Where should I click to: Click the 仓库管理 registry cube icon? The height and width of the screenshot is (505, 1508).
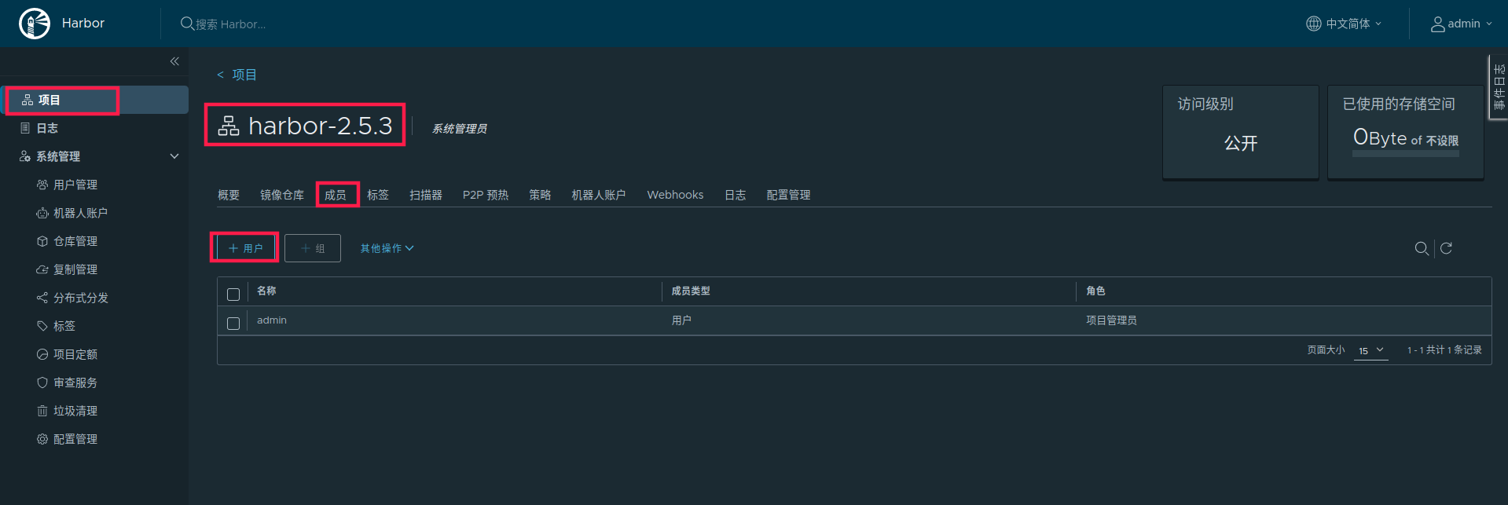pos(42,241)
